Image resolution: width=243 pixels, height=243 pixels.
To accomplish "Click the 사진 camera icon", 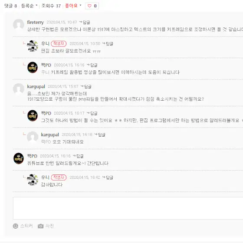I will (41, 226).
